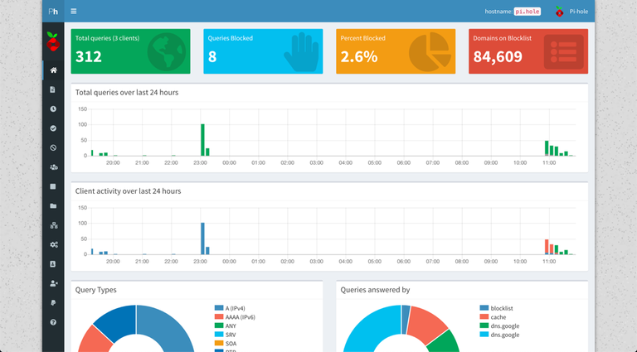Open the Domains on Blocklist red card
The height and width of the screenshot is (352, 637).
coord(528,51)
